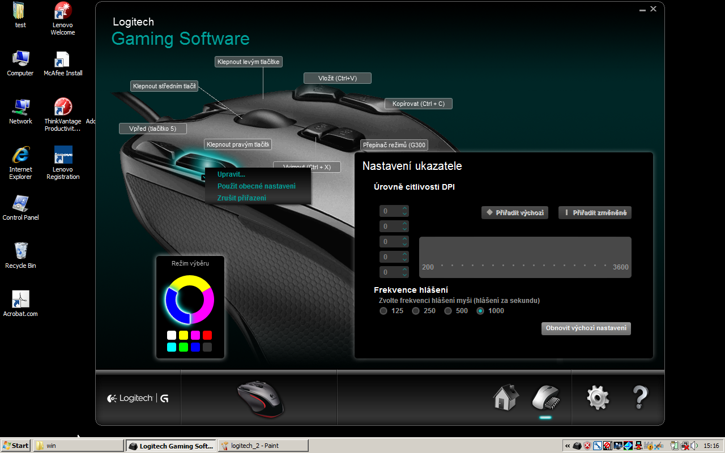Pick the green color swatch

coord(184,347)
